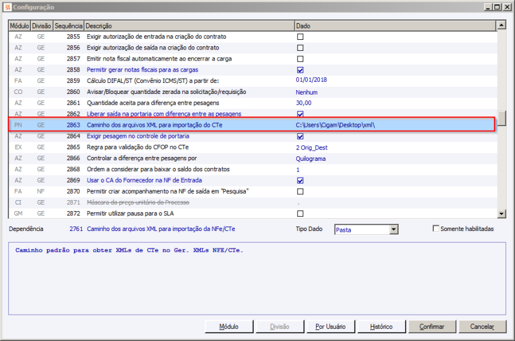Uncheck 'Exigir pesagem no controle de portaria'
The image size is (515, 341).
coord(300,136)
